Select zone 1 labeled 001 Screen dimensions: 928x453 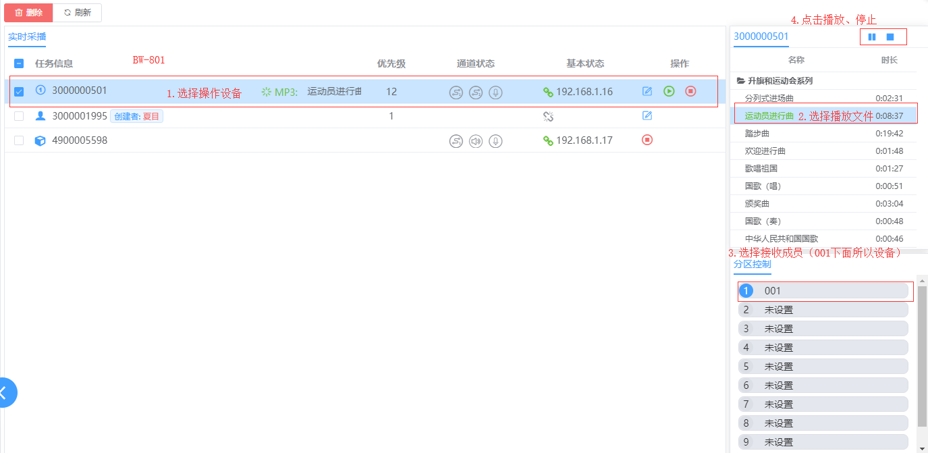tap(823, 291)
